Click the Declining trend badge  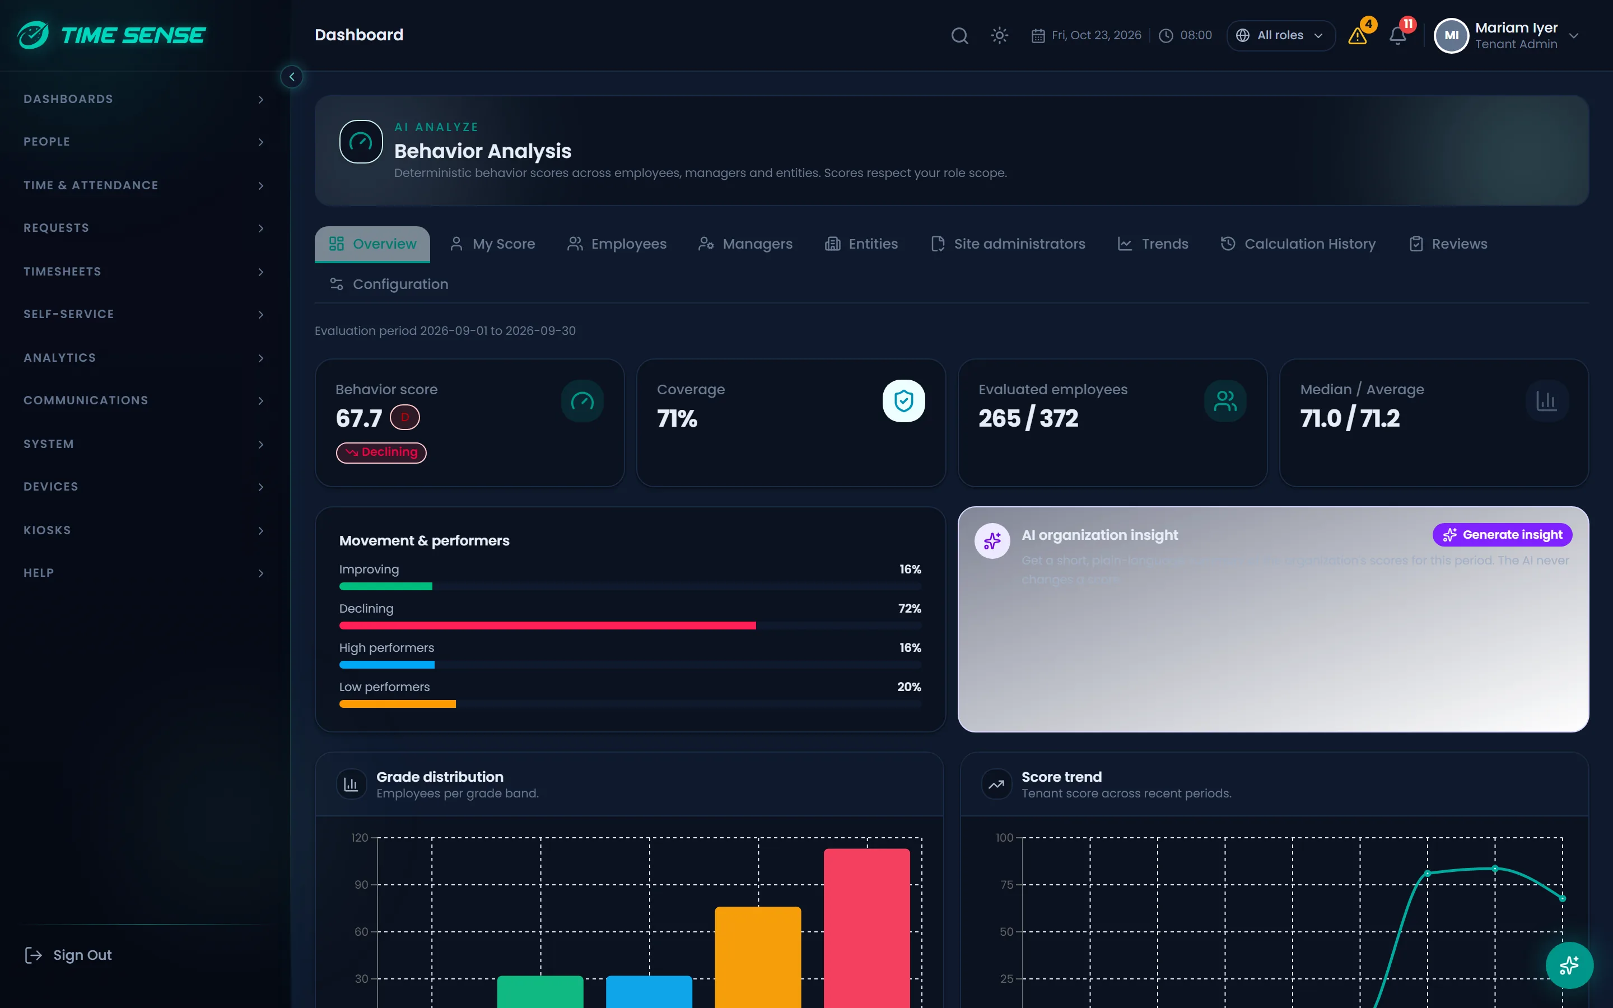pyautogui.click(x=381, y=452)
